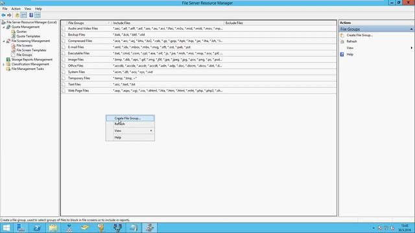Click Refresh text in the Actions pane
This screenshot has width=415, height=233.
[351, 41]
